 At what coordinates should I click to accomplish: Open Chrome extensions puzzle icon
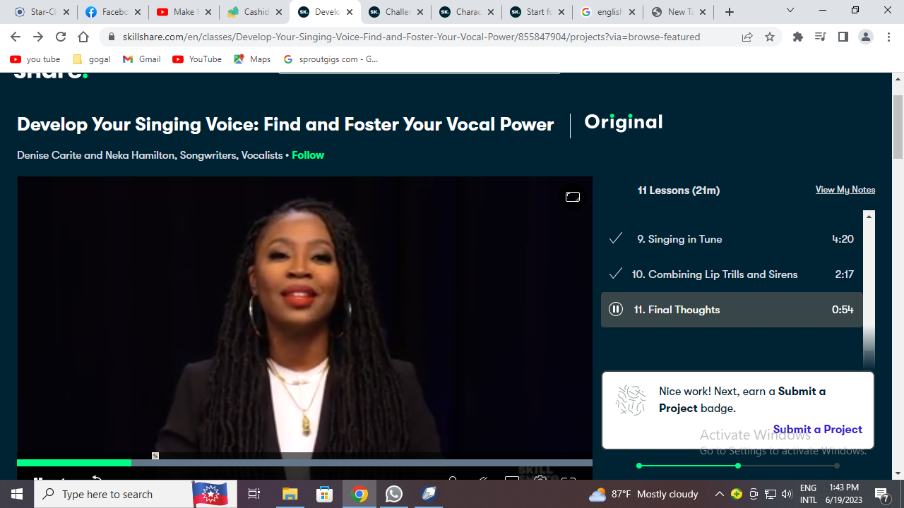click(797, 37)
